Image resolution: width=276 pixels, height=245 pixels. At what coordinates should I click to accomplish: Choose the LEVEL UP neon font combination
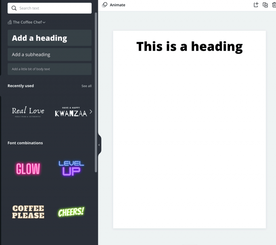coord(71,168)
